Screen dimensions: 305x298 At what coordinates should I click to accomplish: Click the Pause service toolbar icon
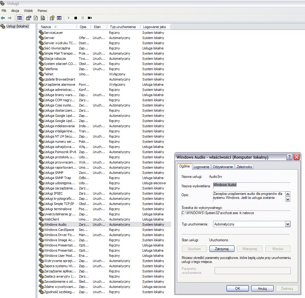[83, 18]
